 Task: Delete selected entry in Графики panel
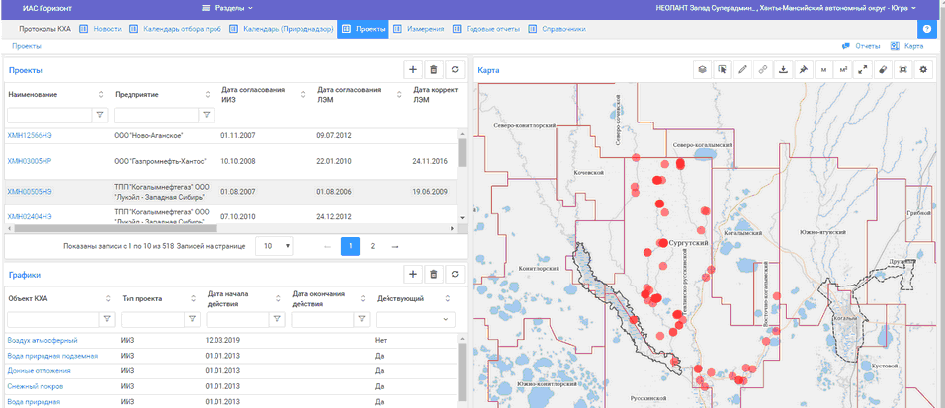[433, 274]
